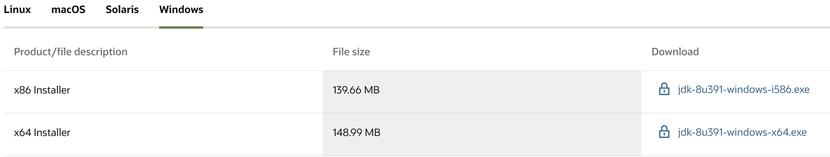
Task: Click the 139.66 MB file size cell
Action: [356, 90]
